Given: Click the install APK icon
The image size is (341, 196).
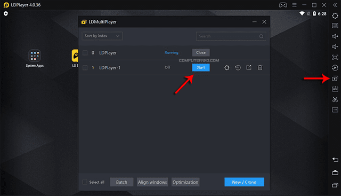Looking at the screenshot, I should [x=335, y=89].
